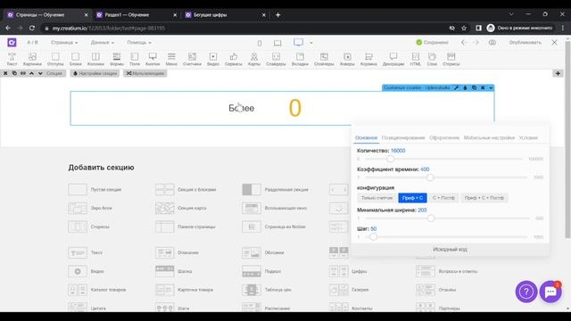The height and width of the screenshot is (321, 571).
Task: Add a Счетчики counter element
Action: pyautogui.click(x=192, y=60)
